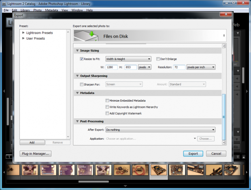Open the Application chooser dropdown arrow
This screenshot has height=190, width=251.
195,139
